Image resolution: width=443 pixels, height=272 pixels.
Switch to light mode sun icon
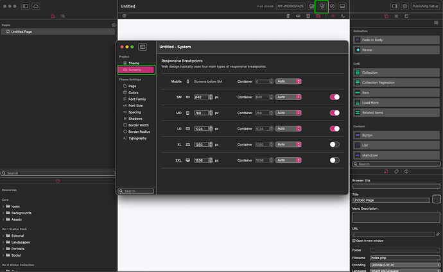coord(333,16)
